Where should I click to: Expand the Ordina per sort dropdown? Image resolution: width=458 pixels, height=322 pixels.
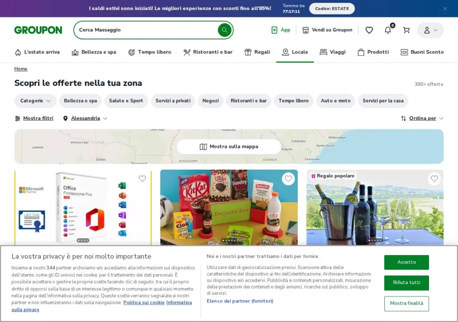coord(422,118)
